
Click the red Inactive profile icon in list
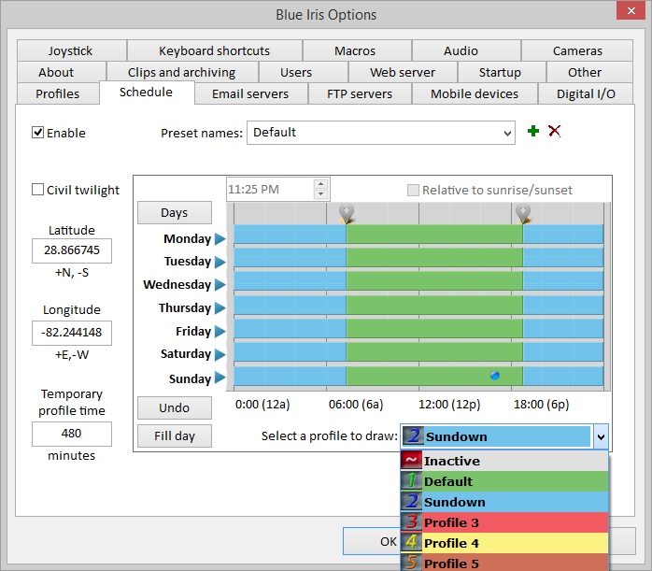coord(412,460)
